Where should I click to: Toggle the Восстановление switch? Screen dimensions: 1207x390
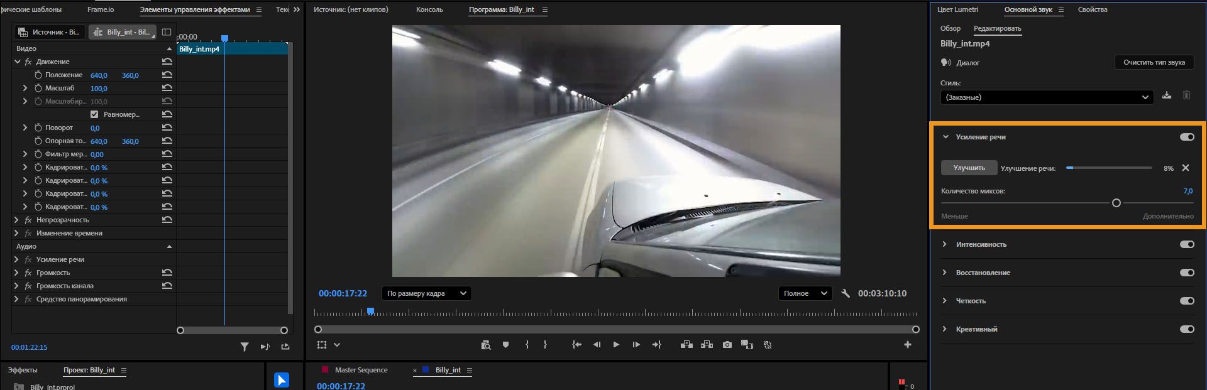pos(1187,273)
